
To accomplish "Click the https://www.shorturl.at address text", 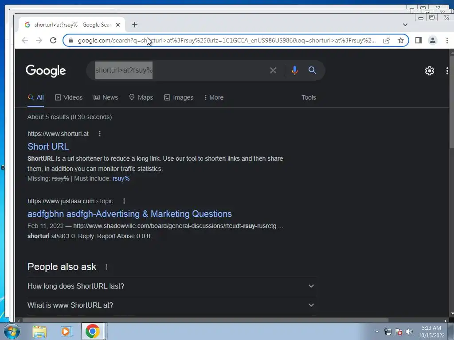I will 58,134.
